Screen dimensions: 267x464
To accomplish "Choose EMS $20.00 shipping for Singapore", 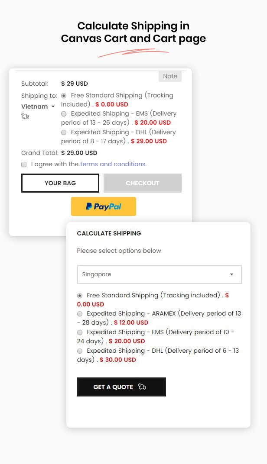I will 80,332.
